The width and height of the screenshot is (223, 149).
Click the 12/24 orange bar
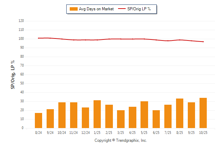86,118
